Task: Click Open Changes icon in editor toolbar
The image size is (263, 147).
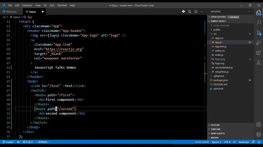Action: 189,11
